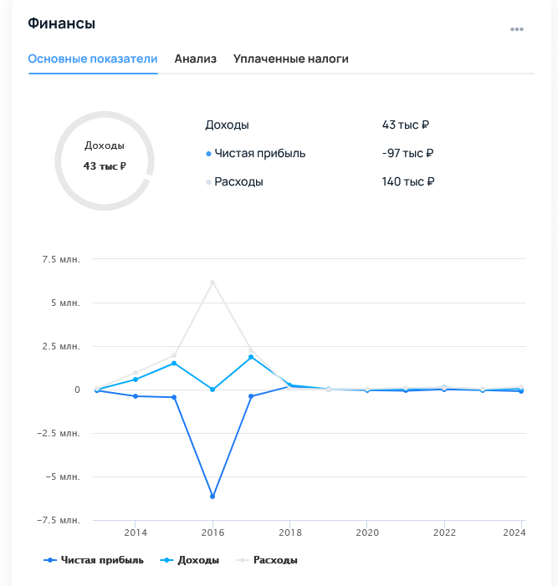Click the 2024 net profit data point
The image size is (558, 586).
coord(521,391)
